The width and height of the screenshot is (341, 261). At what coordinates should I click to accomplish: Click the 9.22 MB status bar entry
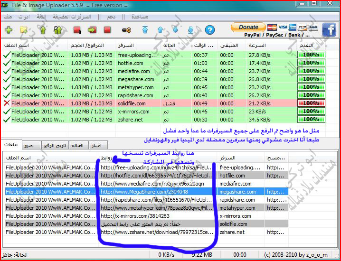202,254
